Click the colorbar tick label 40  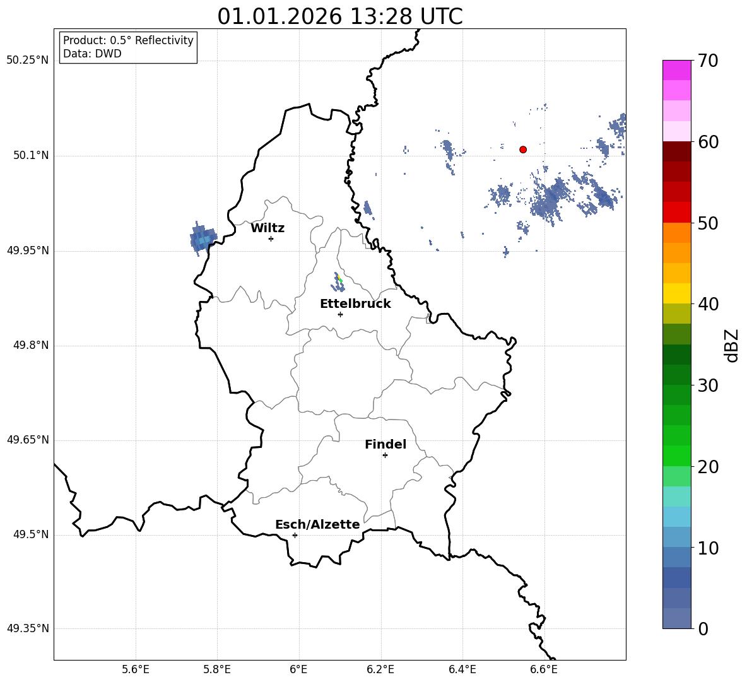[708, 304]
